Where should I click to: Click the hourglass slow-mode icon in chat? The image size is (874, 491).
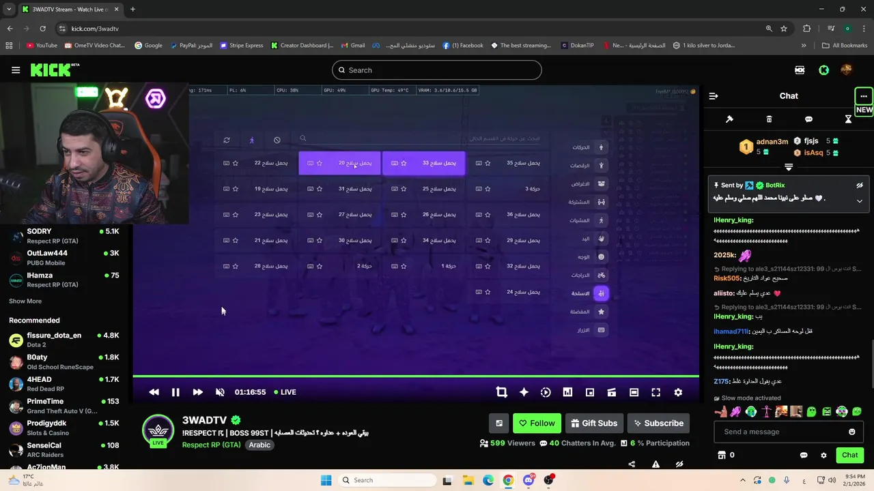(848, 119)
